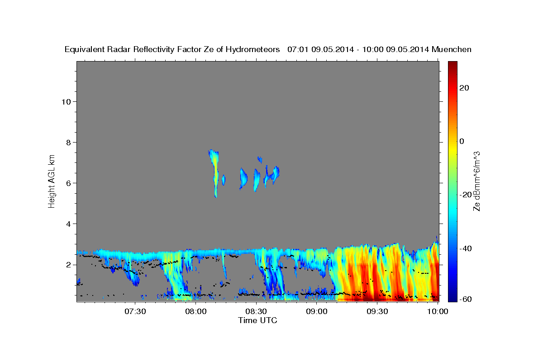The image size is (543, 362).
Task: Click the 08:30 time tick label
Action: tap(256, 311)
